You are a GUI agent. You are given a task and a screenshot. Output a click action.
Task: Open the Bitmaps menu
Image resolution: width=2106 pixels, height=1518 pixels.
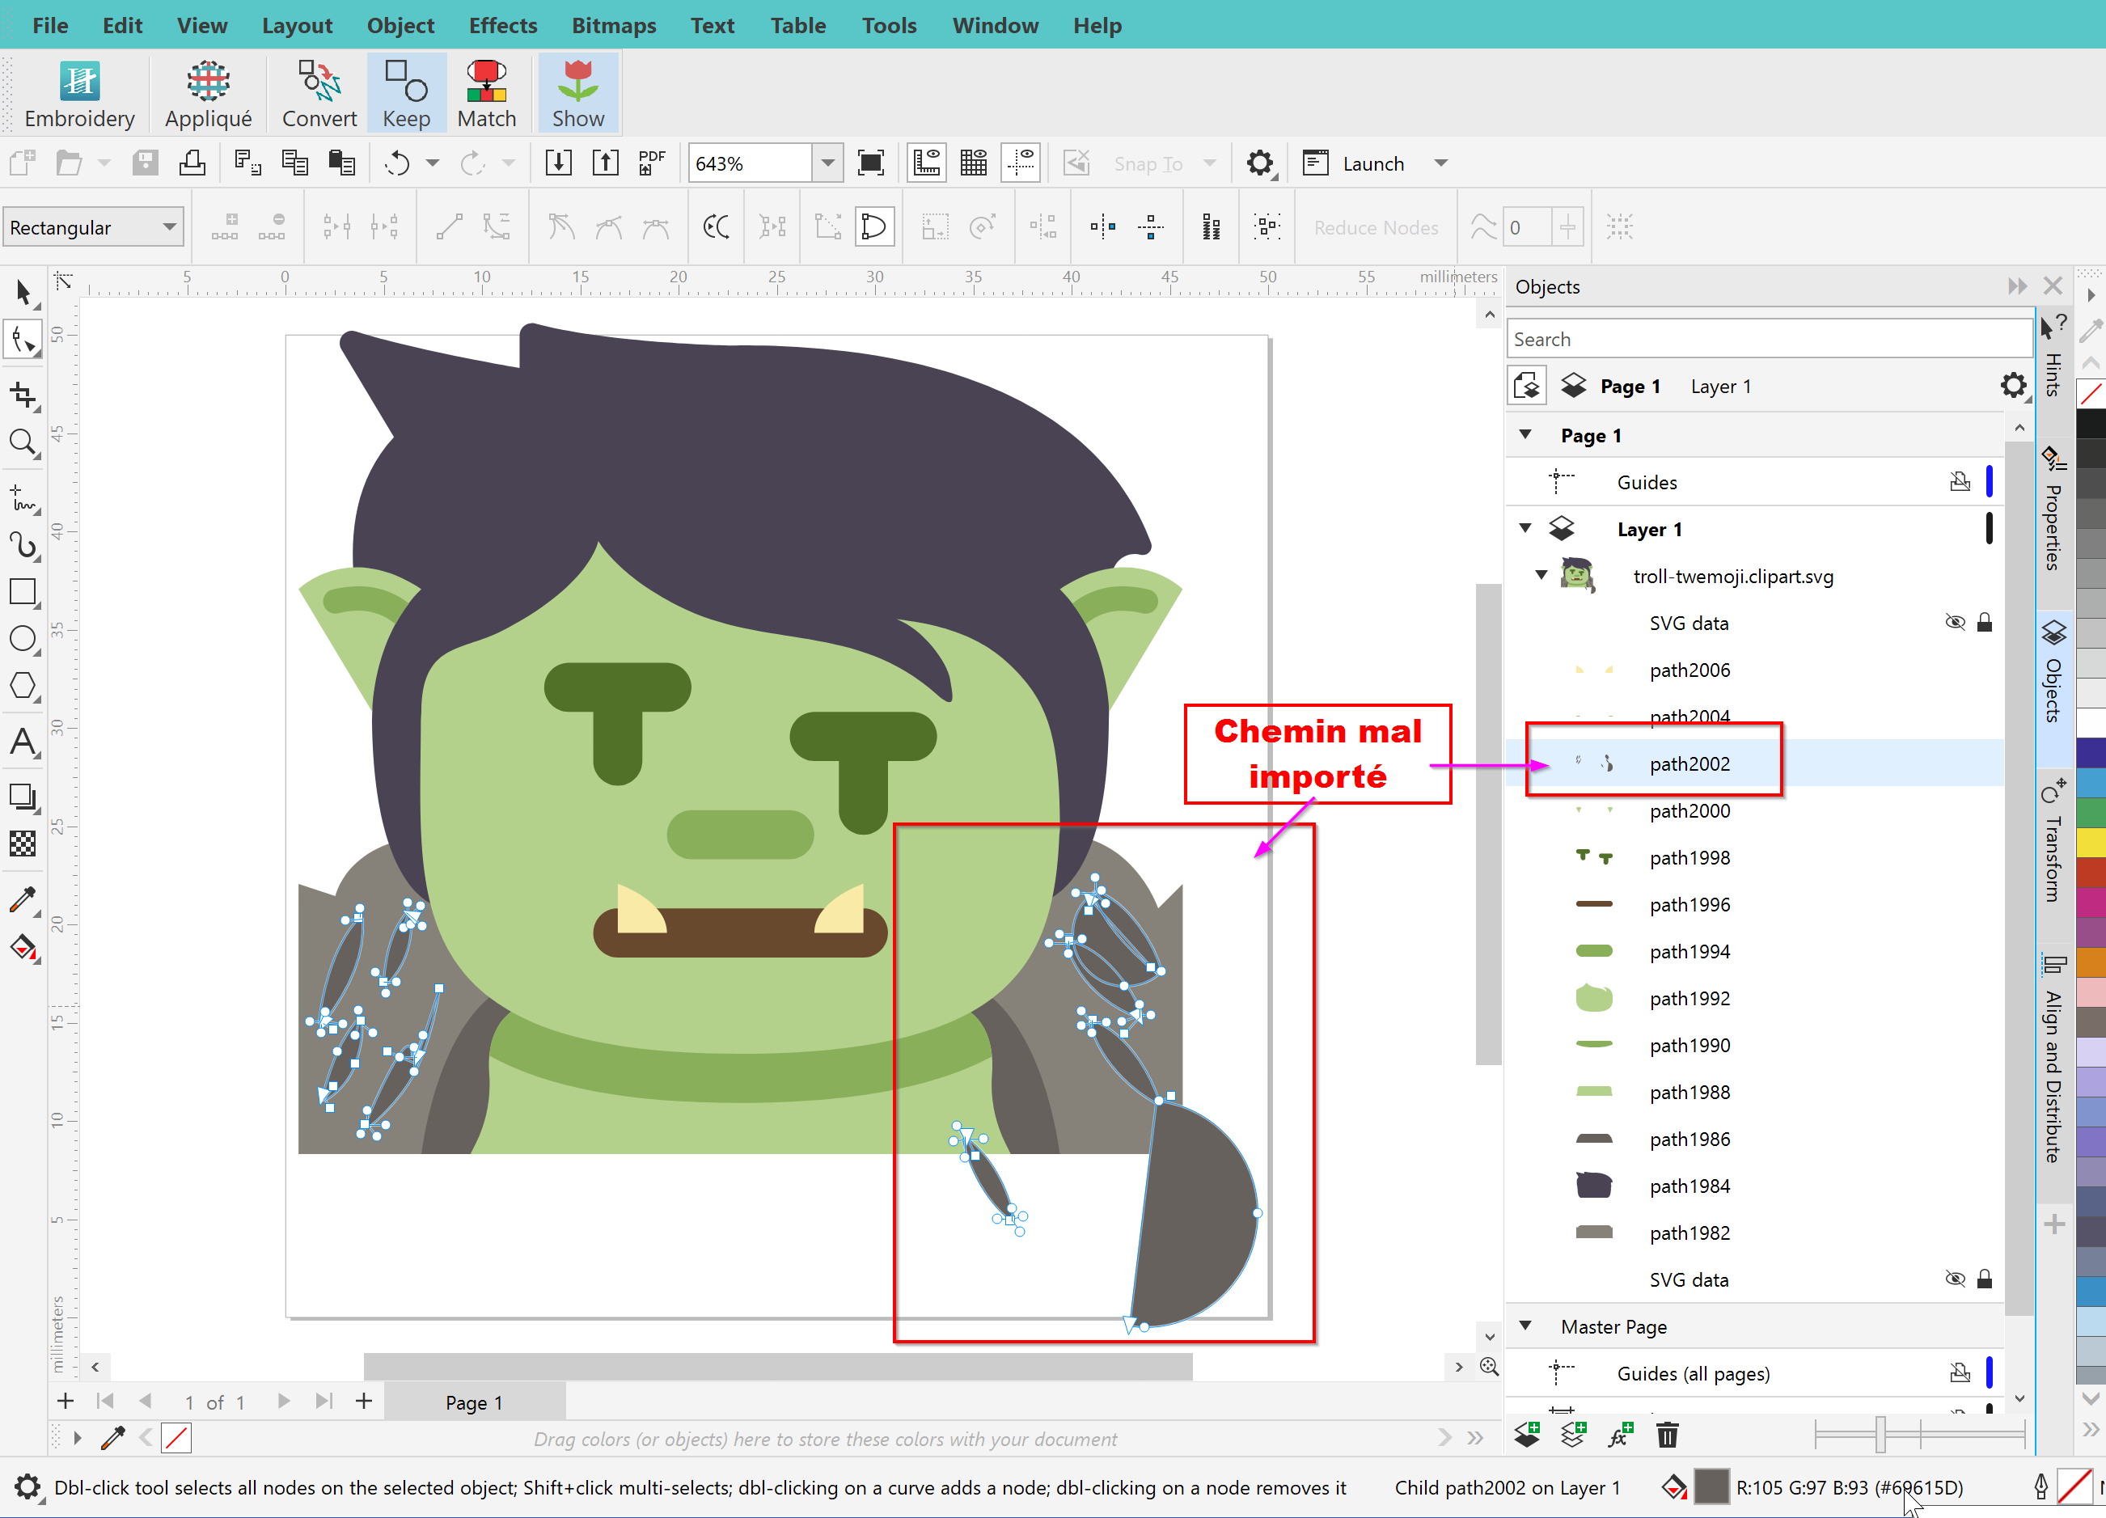[614, 25]
